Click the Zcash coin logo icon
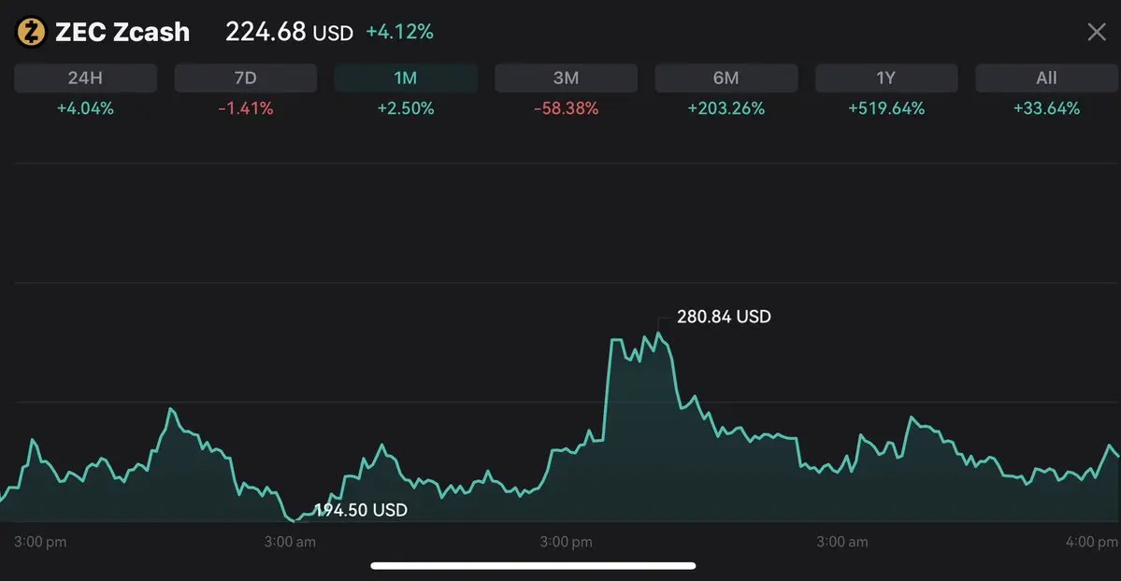Image resolution: width=1121 pixels, height=581 pixels. (32, 33)
